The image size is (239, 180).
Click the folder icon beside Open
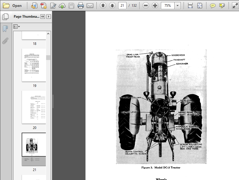tap(6, 6)
